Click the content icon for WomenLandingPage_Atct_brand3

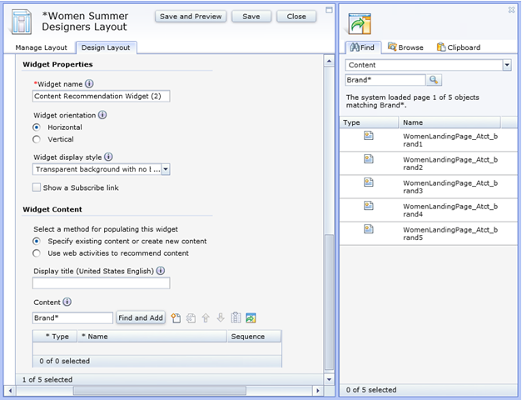(369, 182)
